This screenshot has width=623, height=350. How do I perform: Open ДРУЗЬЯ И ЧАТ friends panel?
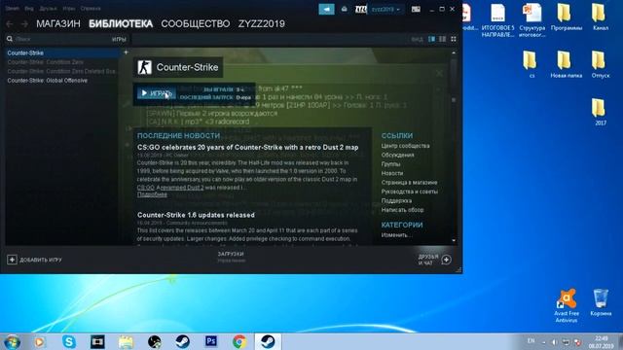(x=434, y=260)
